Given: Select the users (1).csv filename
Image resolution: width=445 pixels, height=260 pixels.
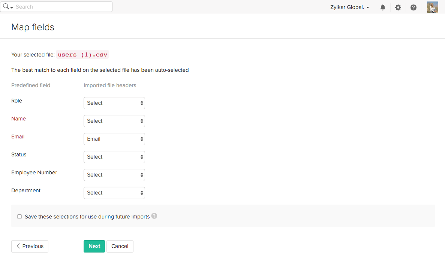Looking at the screenshot, I should pos(82,54).
